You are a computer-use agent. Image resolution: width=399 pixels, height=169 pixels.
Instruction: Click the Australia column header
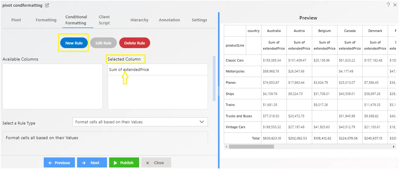[274, 31]
